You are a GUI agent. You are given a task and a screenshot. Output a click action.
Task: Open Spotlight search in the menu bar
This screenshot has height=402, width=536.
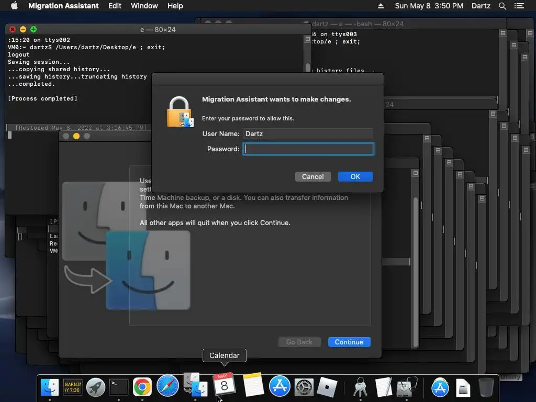click(502, 6)
